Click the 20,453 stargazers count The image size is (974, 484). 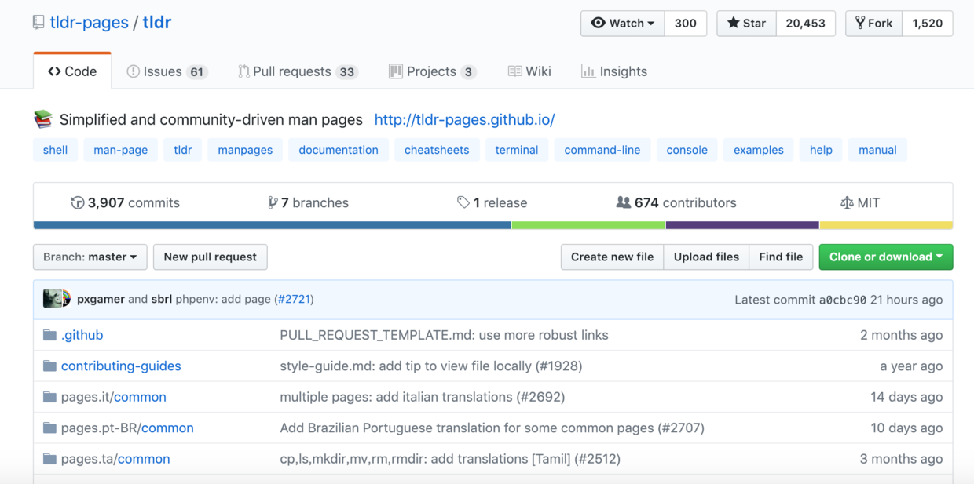806,23
